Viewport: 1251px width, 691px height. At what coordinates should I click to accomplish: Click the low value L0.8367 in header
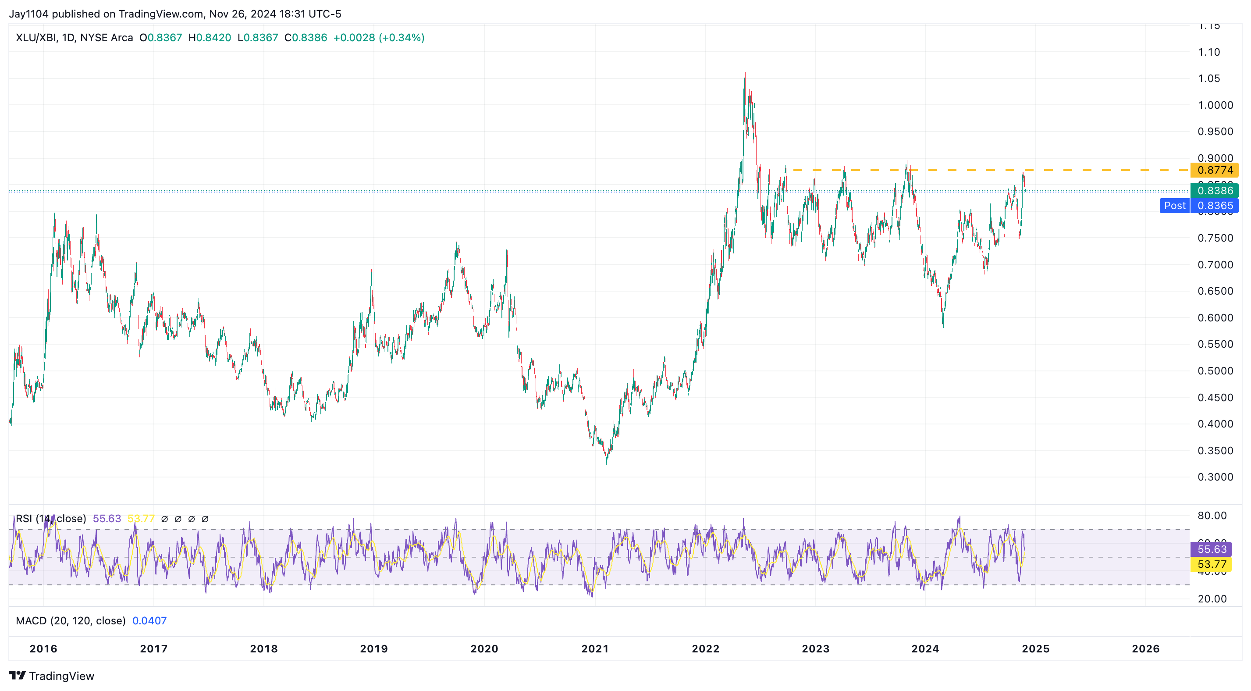(x=258, y=38)
